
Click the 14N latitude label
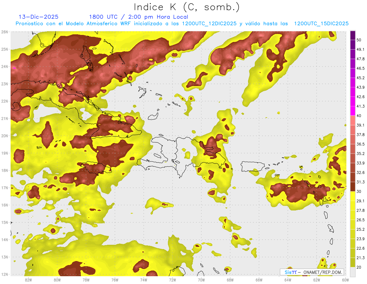[5, 240]
